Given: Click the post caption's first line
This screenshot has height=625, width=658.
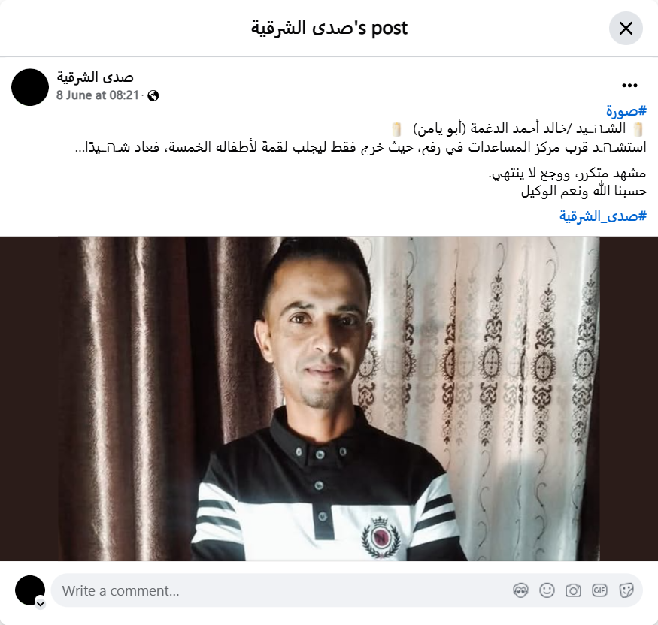Looking at the screenshot, I should coord(518,128).
